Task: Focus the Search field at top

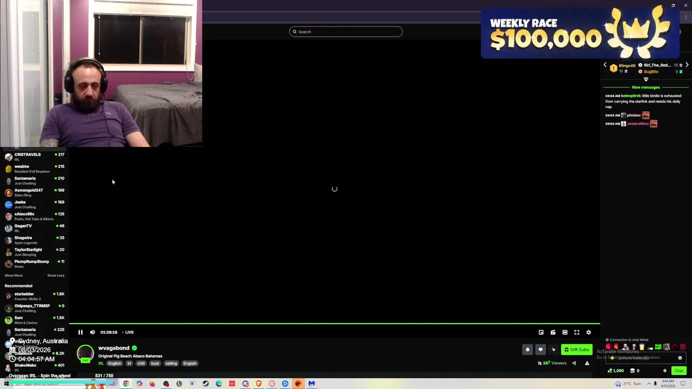Action: click(346, 32)
